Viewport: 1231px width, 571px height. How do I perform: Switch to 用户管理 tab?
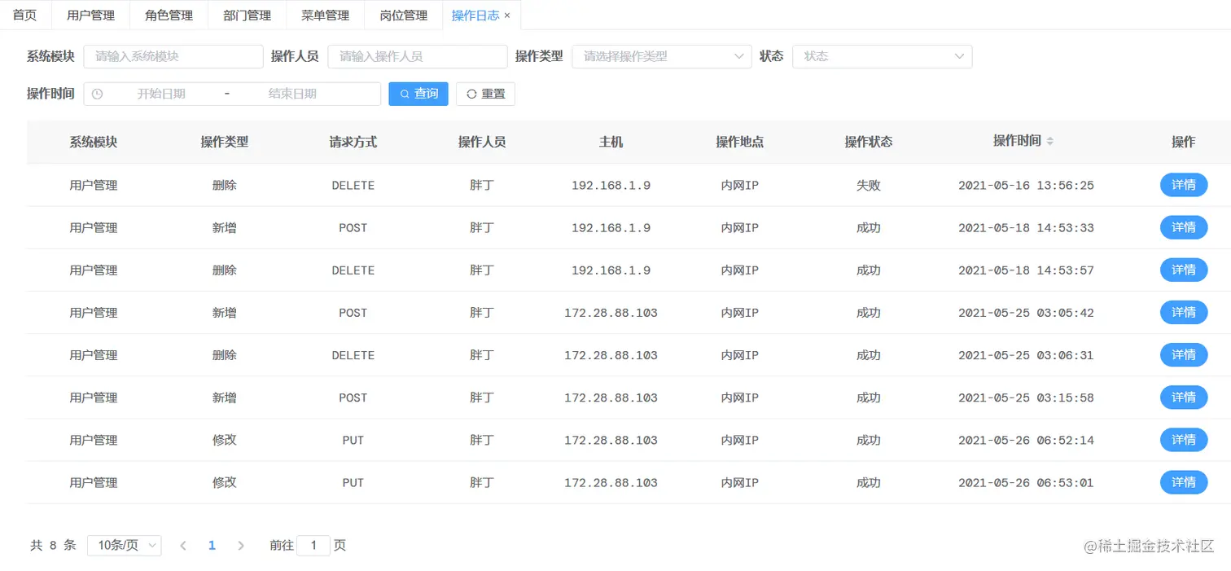point(90,15)
